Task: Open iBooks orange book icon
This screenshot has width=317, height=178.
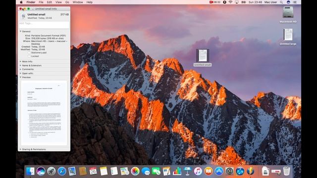Action: [x=209, y=172]
